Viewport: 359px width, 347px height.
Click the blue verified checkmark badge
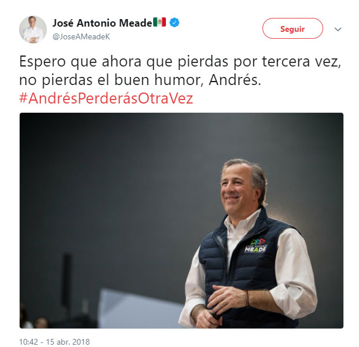175,23
